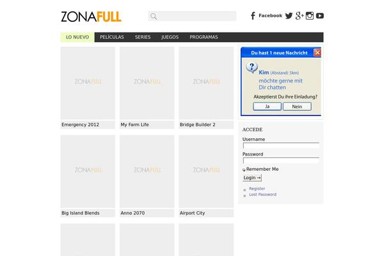Open the Register link
Image resolution: width=384 pixels, height=256 pixels.
coord(257,189)
